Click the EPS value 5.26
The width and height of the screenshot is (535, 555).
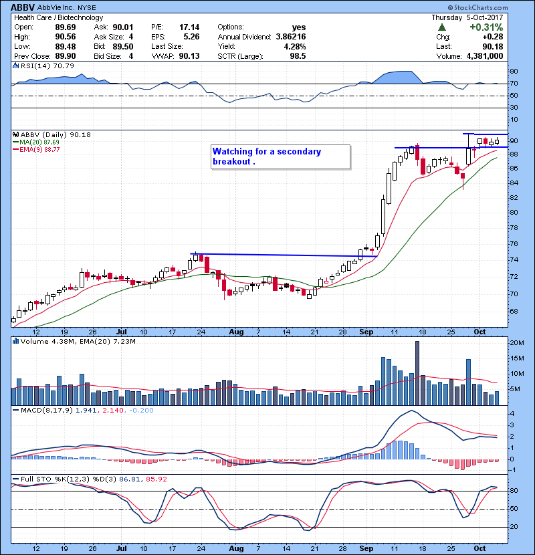click(191, 37)
